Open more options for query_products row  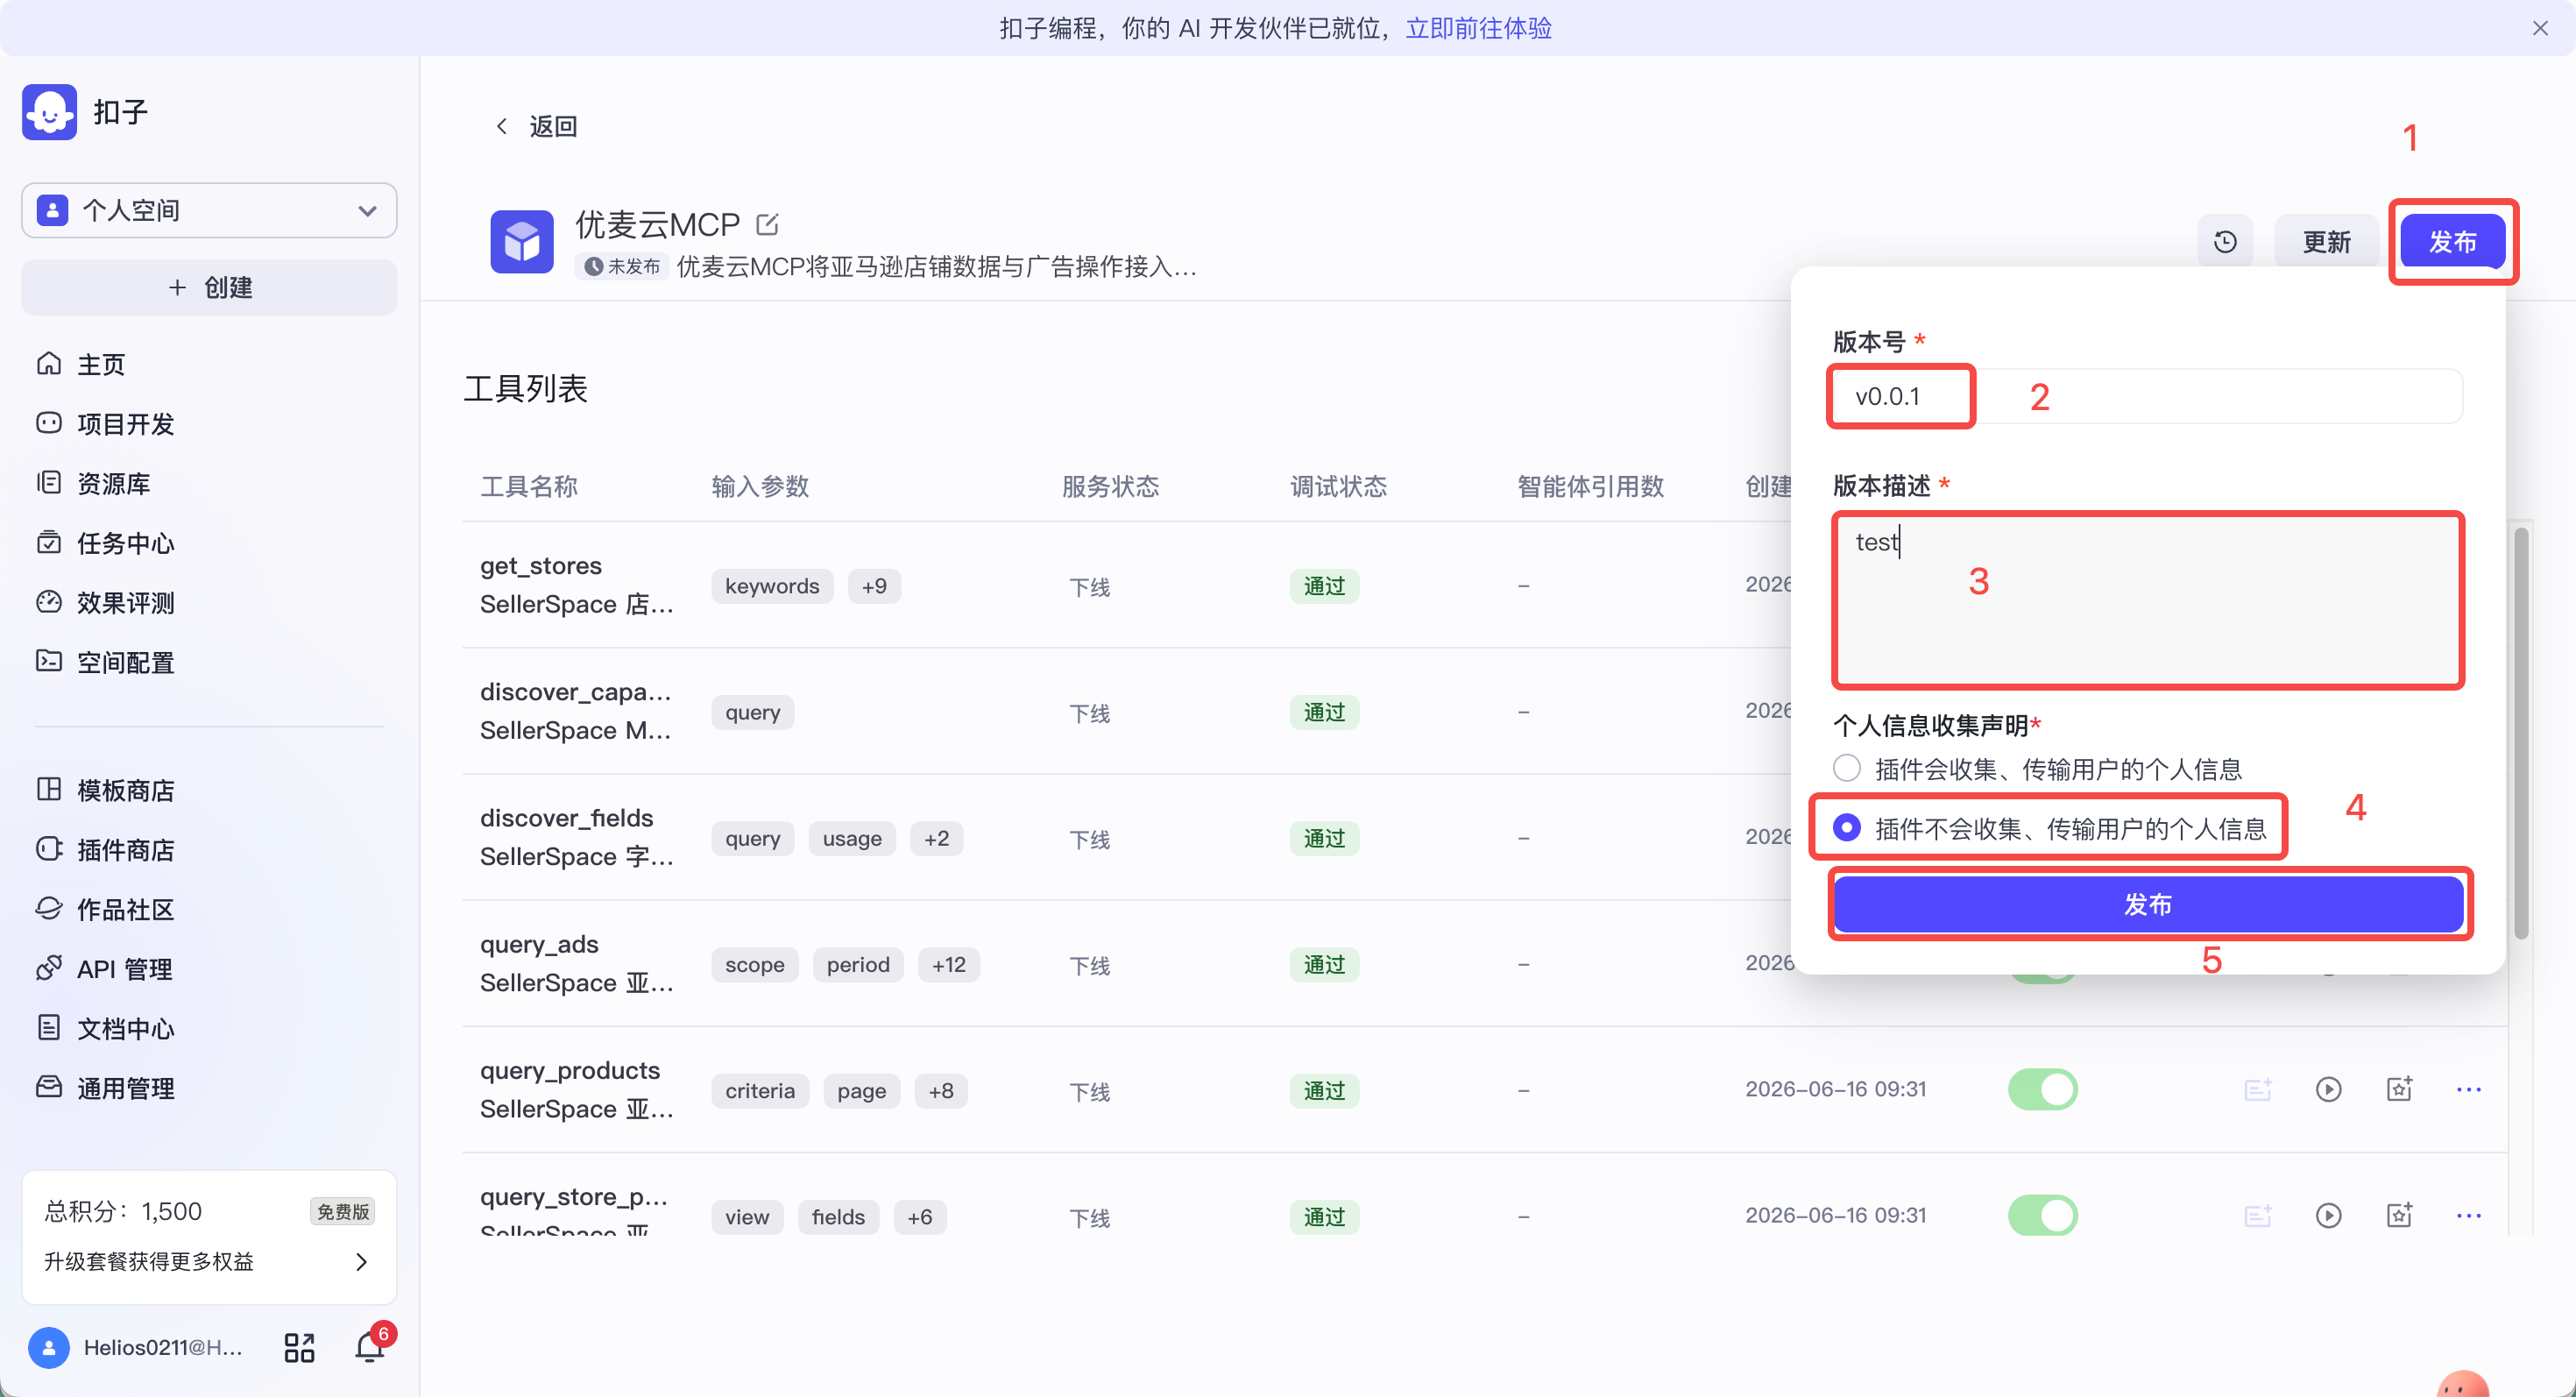click(x=2468, y=1089)
